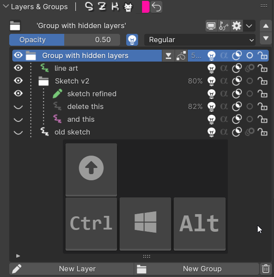Hide the 'line art' layer
The width and height of the screenshot is (274, 277).
pyautogui.click(x=18, y=68)
